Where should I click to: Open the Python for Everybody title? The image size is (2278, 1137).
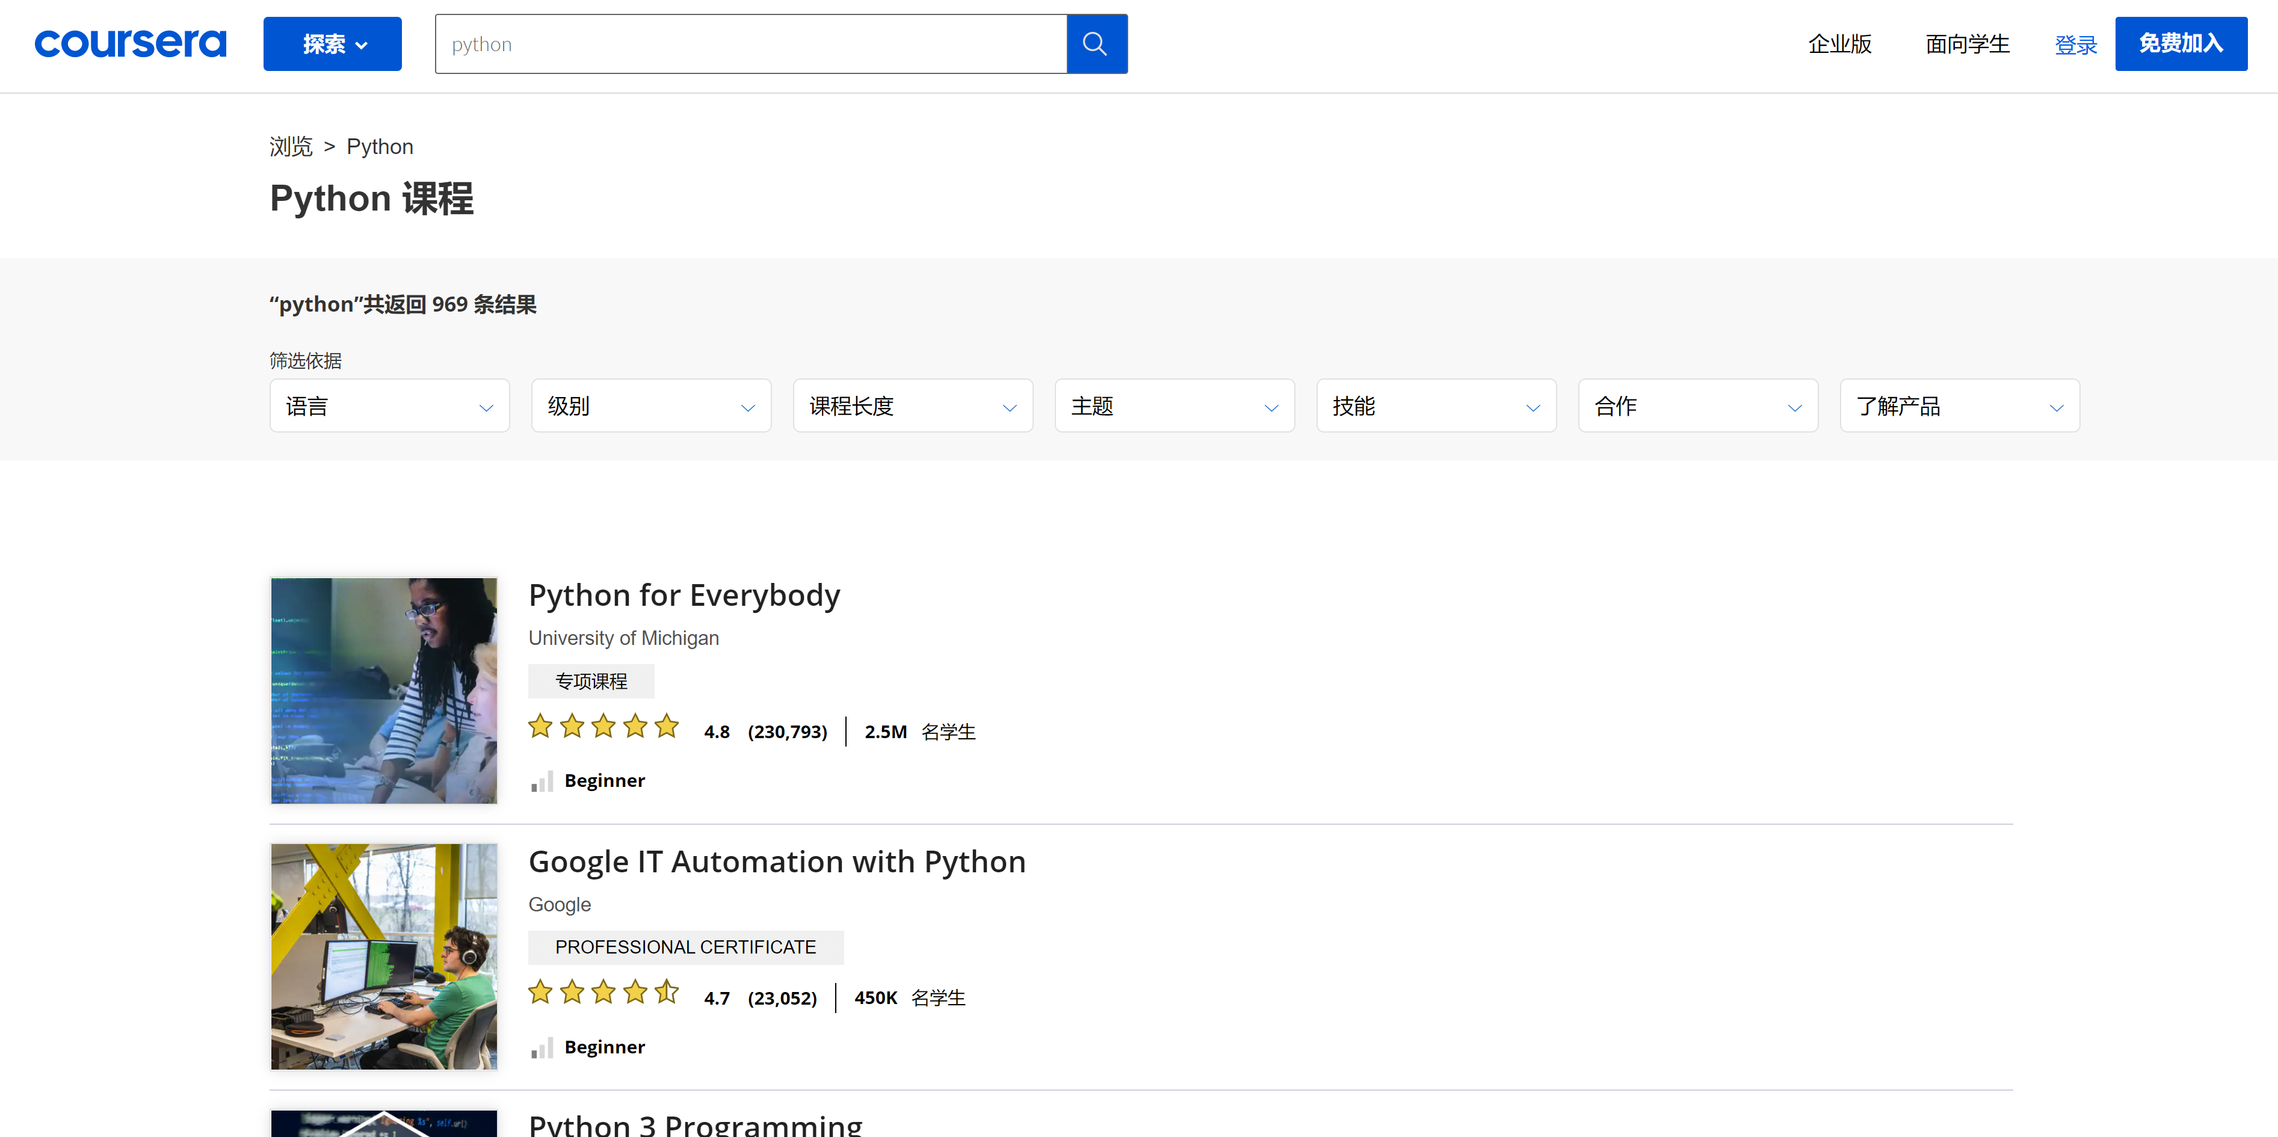(x=684, y=595)
